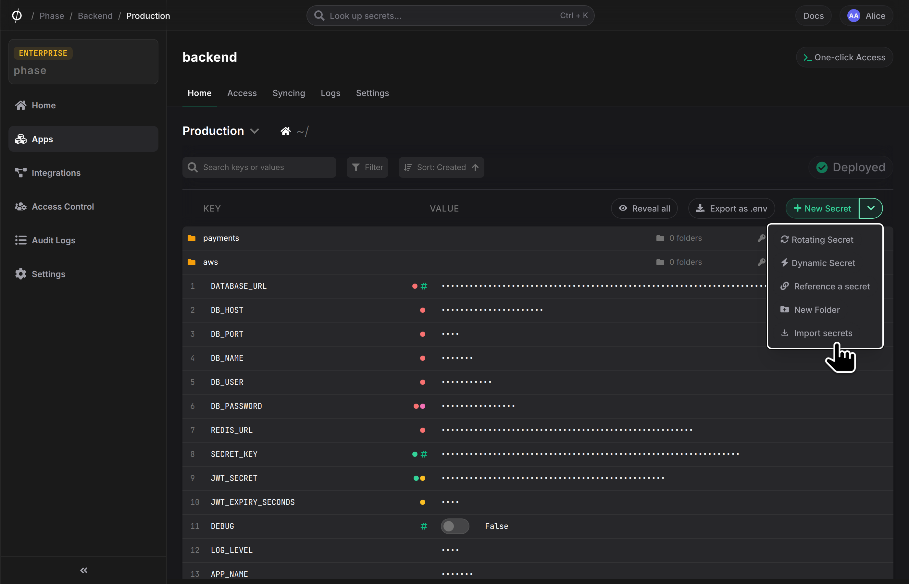The width and height of the screenshot is (909, 584).
Task: Open the Logs tab
Action: click(x=330, y=93)
